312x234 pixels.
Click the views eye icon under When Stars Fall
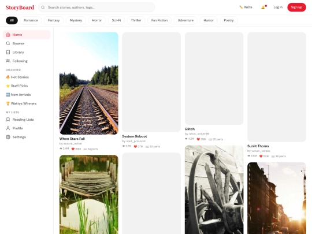(61, 148)
